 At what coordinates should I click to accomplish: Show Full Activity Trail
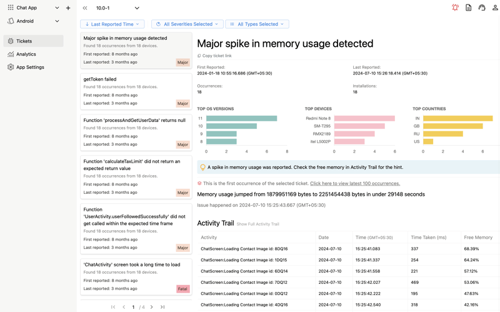click(257, 224)
